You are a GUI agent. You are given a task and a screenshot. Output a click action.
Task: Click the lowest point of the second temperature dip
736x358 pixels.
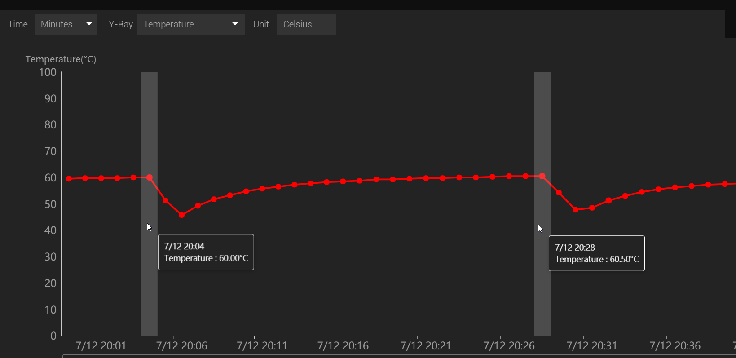click(x=576, y=210)
